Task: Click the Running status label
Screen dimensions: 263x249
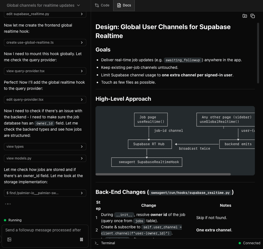Action: coord(15,220)
